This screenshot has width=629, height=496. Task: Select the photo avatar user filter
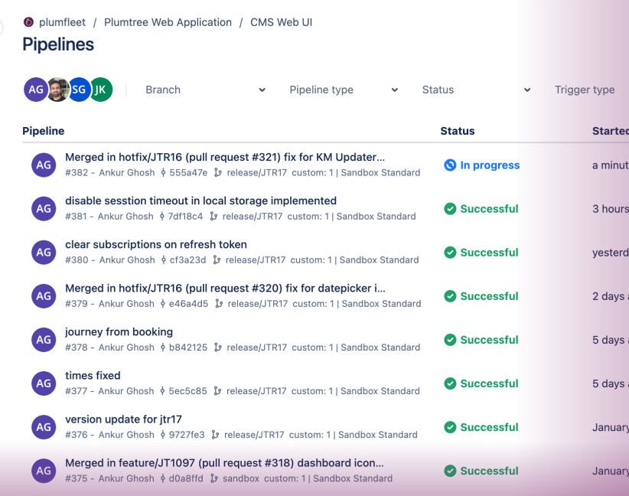tap(57, 90)
